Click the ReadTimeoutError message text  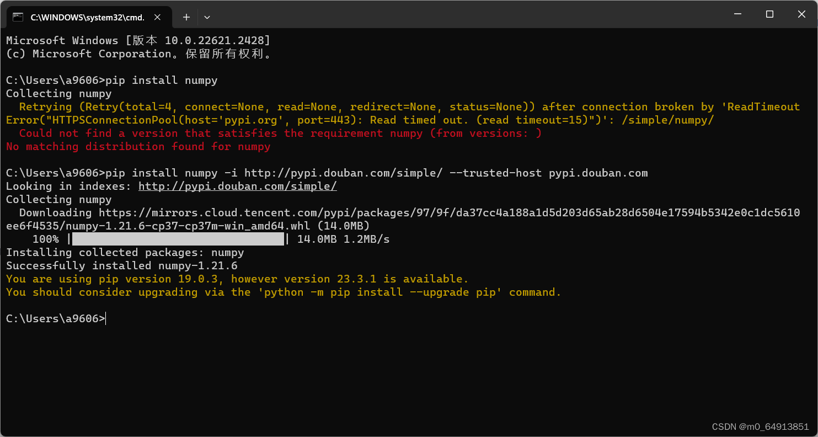pos(221,120)
